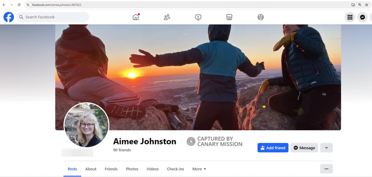Open the Friends icon in top navigation
The width and height of the screenshot is (372, 177).
point(167,17)
